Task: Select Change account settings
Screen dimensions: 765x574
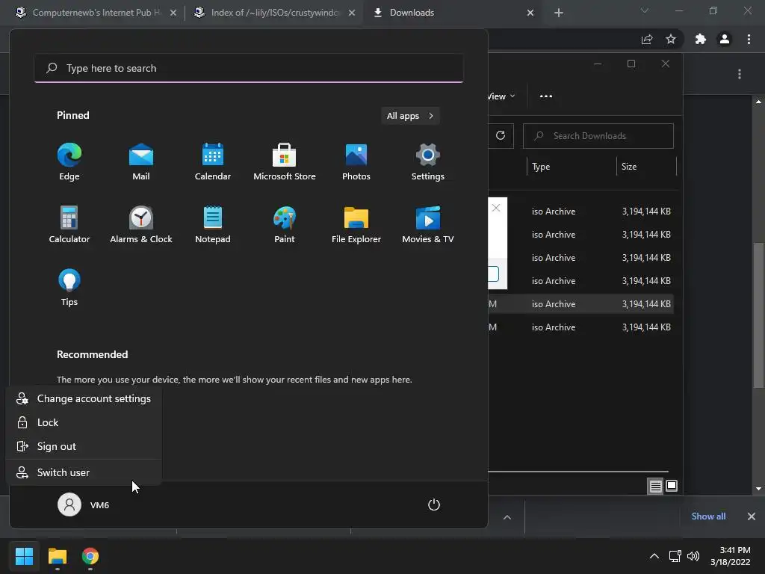Action: click(x=84, y=399)
